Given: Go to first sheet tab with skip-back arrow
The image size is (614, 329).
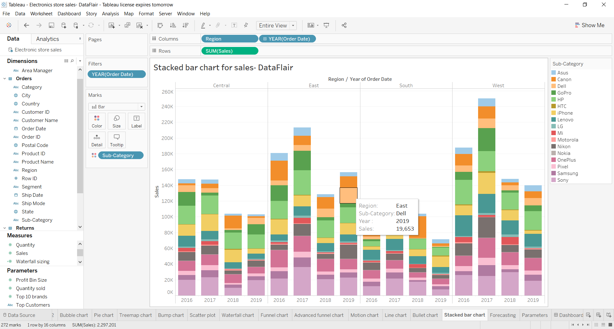Looking at the screenshot, I should point(573,325).
